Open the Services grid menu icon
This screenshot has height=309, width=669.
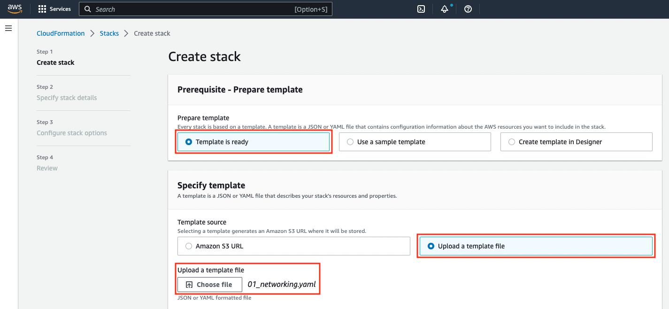(x=42, y=9)
